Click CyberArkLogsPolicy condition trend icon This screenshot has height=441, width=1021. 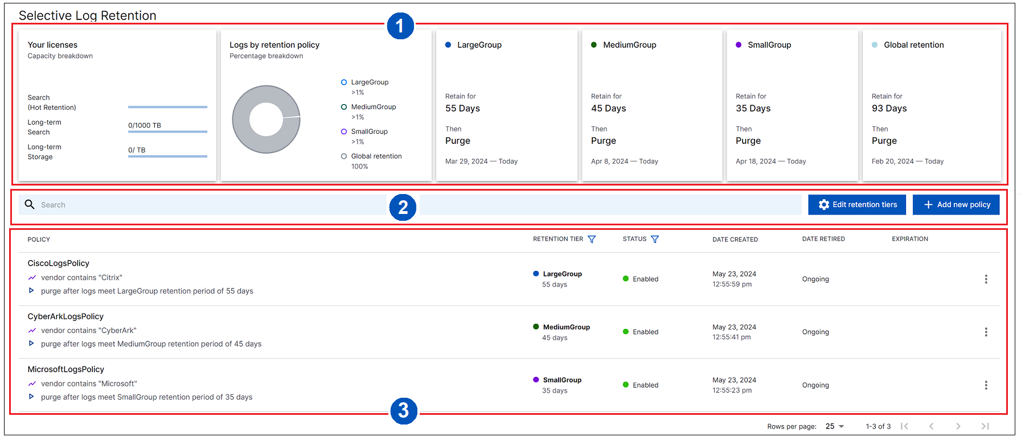coord(32,331)
